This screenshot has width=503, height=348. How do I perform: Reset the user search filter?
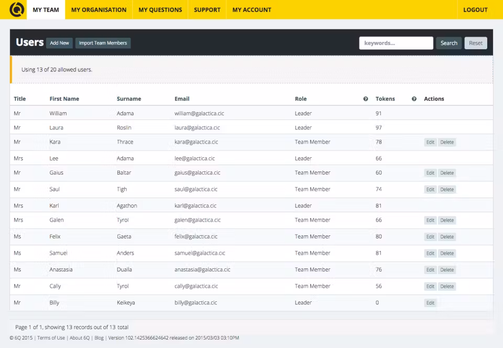point(476,43)
